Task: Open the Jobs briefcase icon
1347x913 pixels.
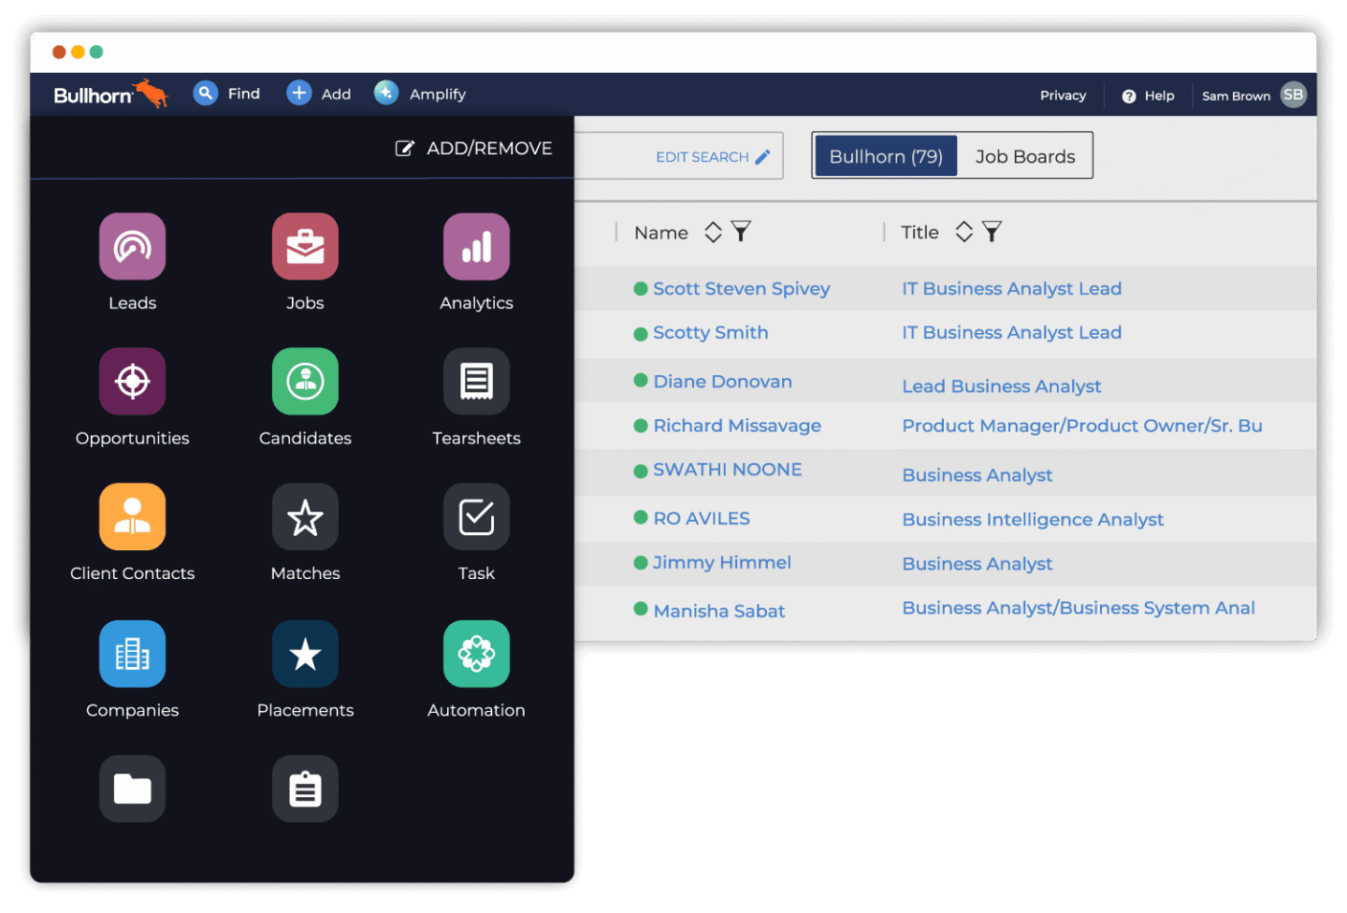Action: pyautogui.click(x=305, y=246)
